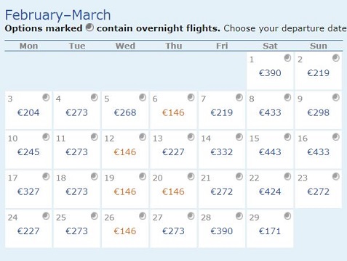The image size is (347, 261).
Task: Choose the €219 fare on Sunday 2nd
Action: tap(318, 73)
